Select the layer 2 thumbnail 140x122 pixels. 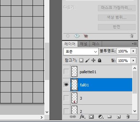click(75, 110)
